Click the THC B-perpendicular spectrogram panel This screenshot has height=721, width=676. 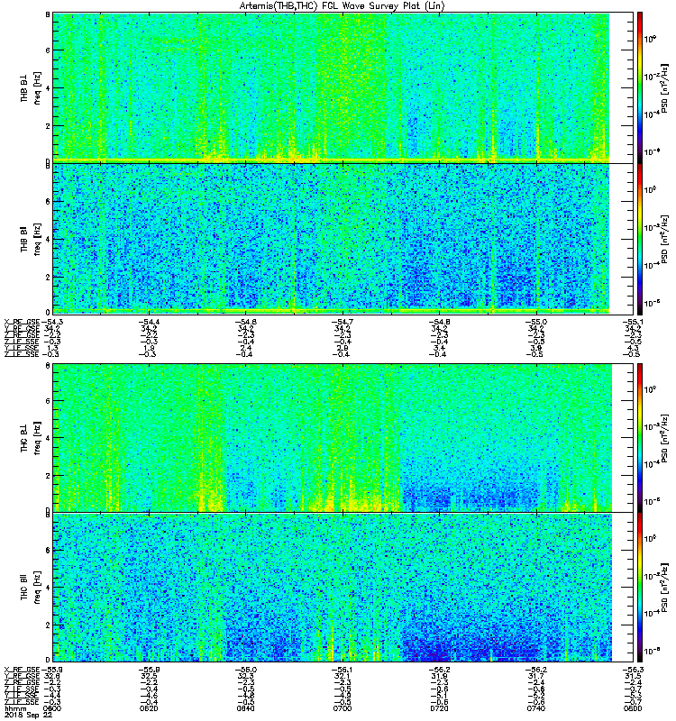(x=343, y=438)
